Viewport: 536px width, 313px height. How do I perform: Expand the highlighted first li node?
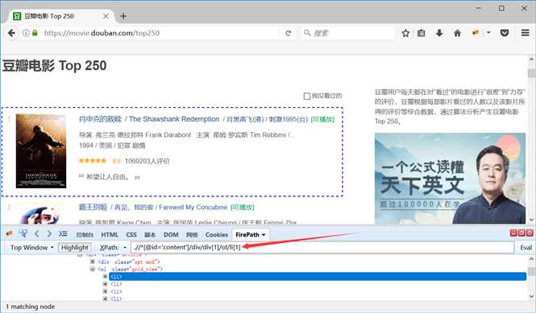pos(106,277)
